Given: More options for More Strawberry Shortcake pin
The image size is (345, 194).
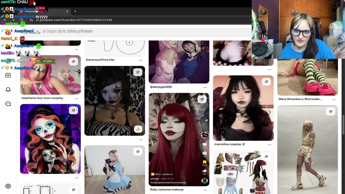Looking at the screenshot, I should tap(334, 99).
